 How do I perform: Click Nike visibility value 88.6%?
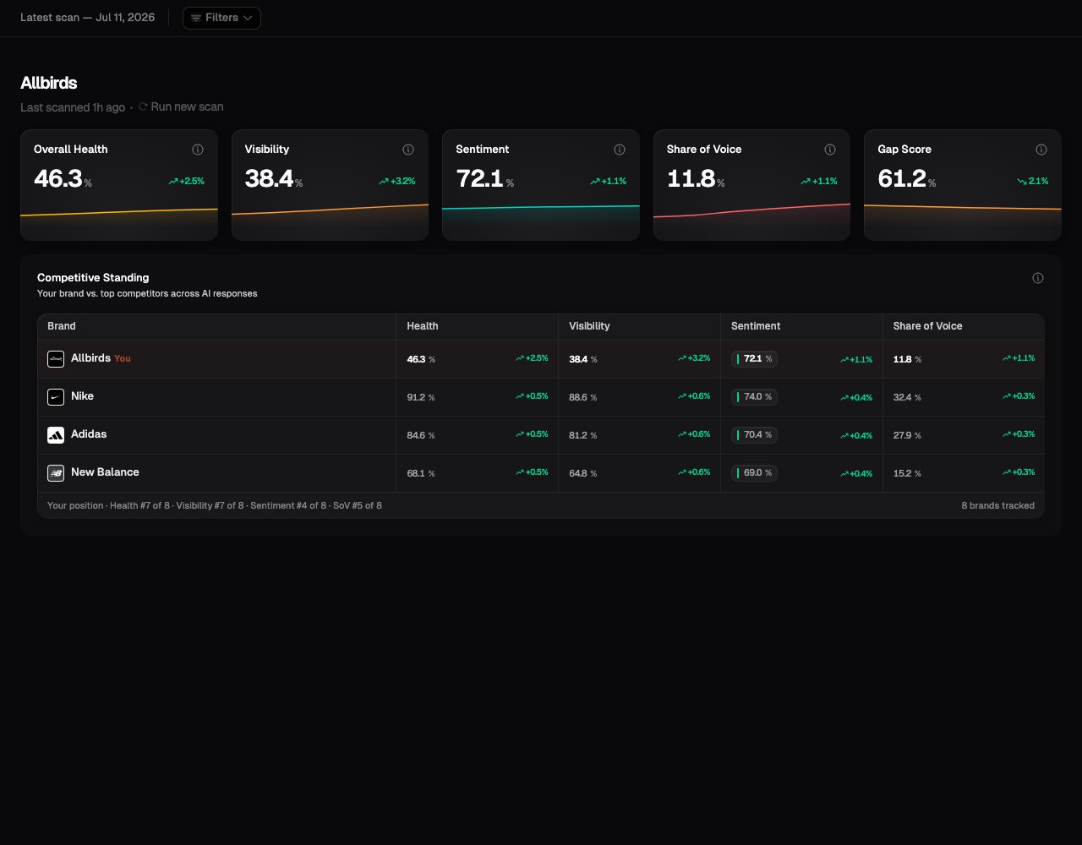tap(583, 397)
